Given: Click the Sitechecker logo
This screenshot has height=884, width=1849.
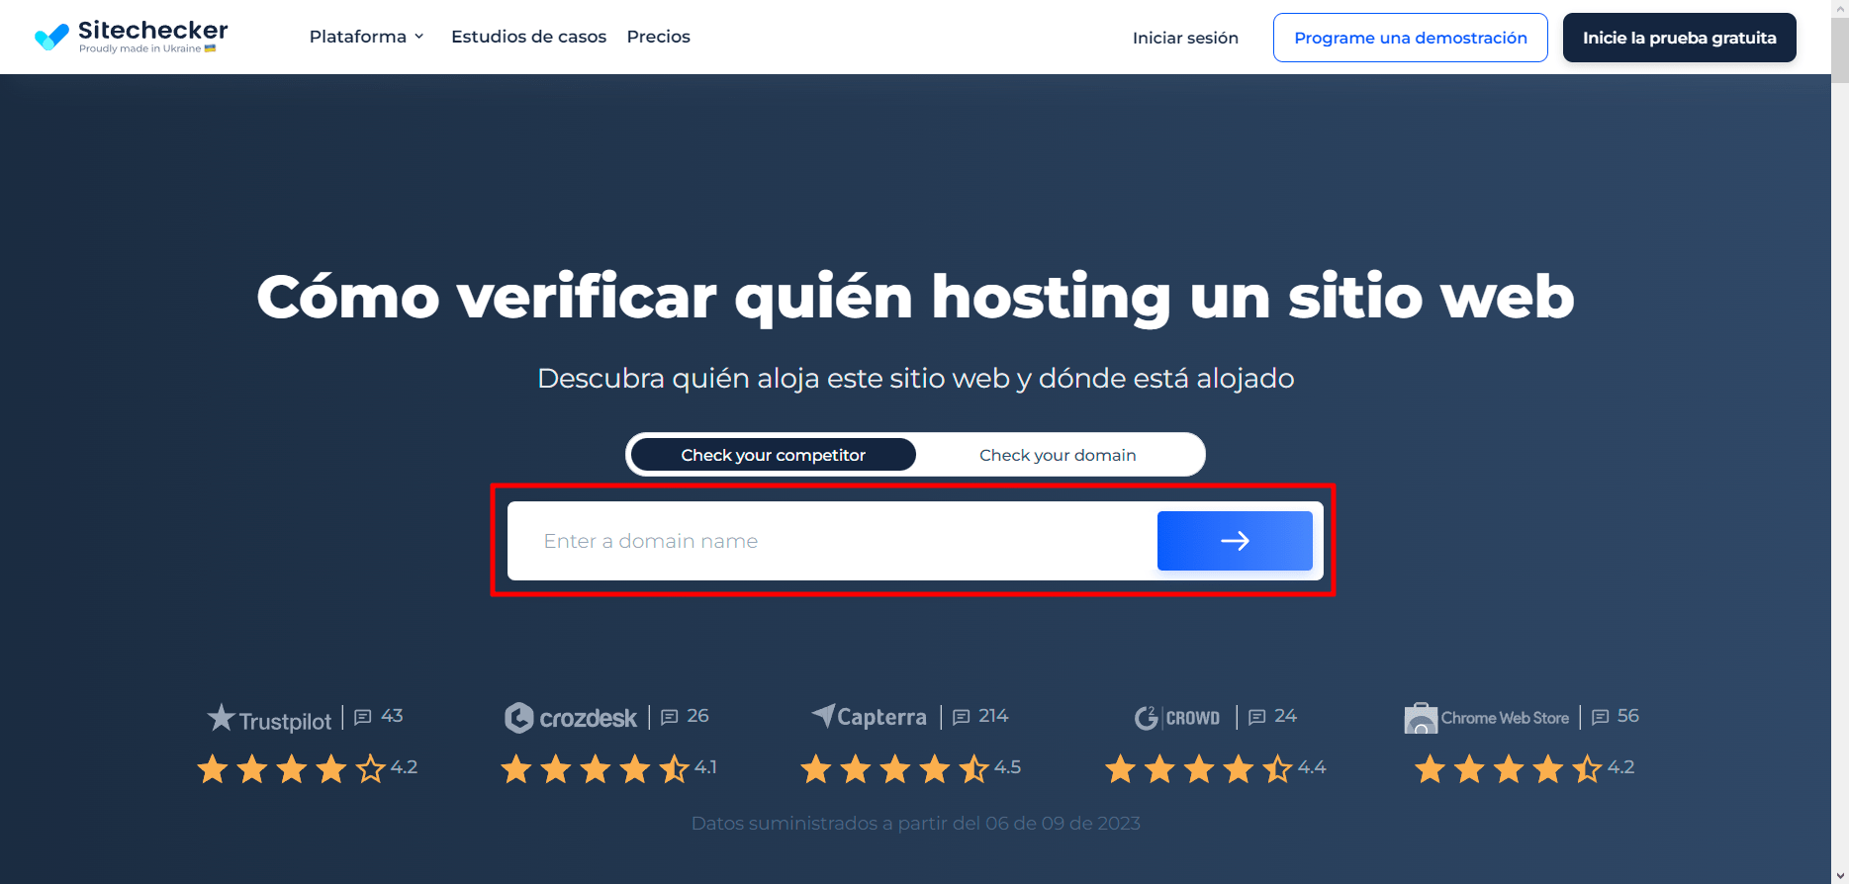Looking at the screenshot, I should point(131,37).
